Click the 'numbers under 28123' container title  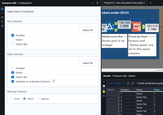115,13
